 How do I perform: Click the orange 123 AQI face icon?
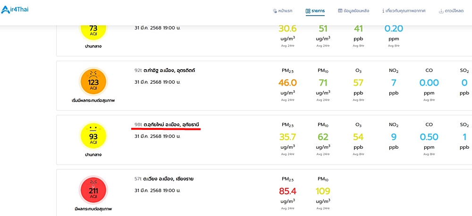(93, 81)
